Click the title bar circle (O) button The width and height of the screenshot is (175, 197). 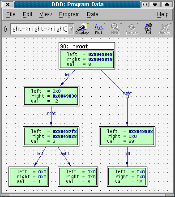click(145, 4)
